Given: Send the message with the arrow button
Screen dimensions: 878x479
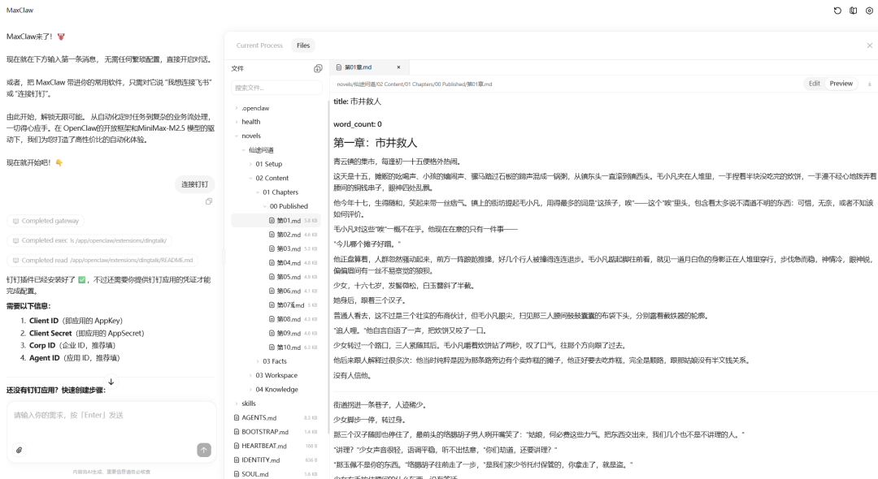Looking at the screenshot, I should [204, 450].
